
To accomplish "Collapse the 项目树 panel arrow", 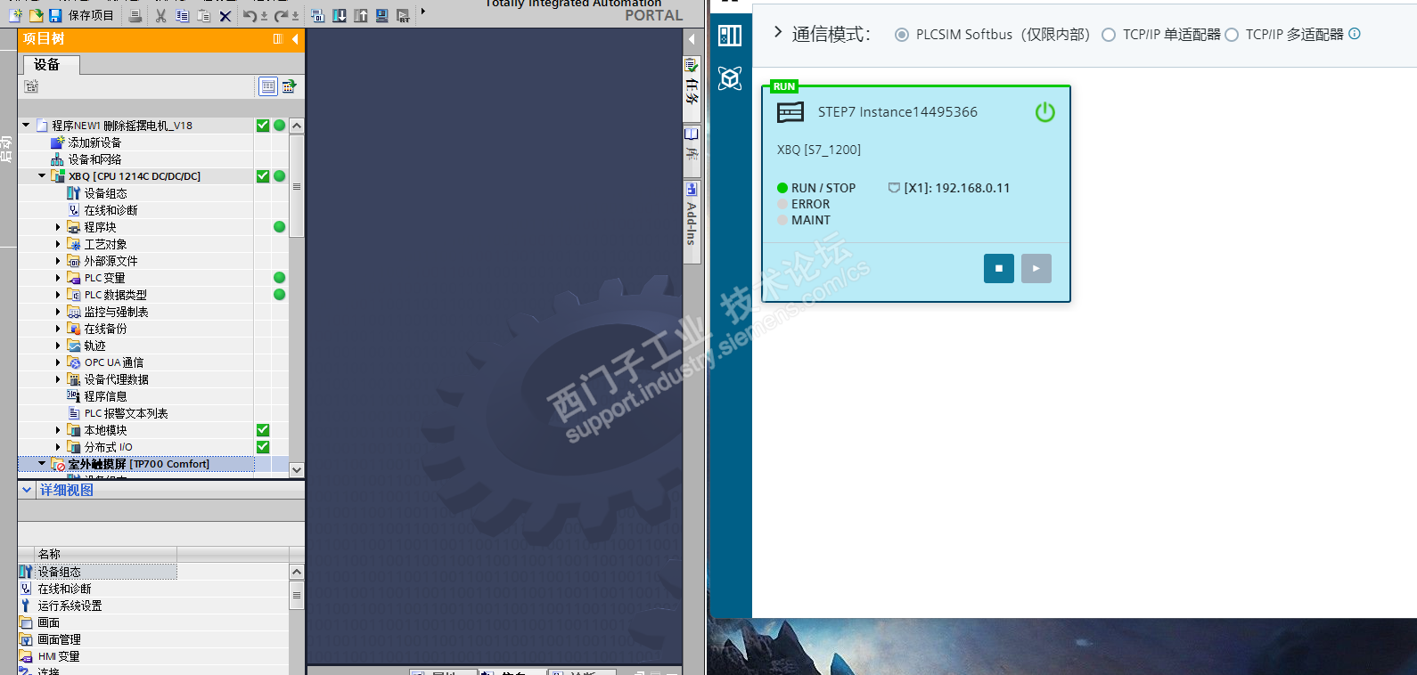I will point(295,39).
